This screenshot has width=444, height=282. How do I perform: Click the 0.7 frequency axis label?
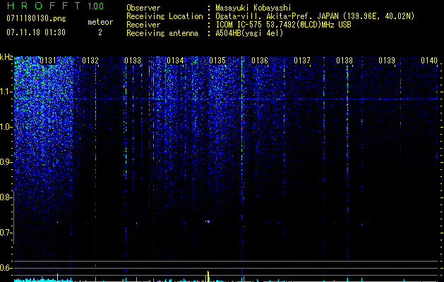[6, 233]
